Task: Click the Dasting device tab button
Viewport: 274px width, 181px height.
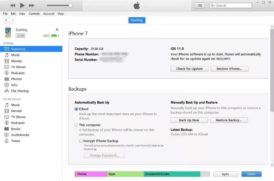Action: click(x=137, y=20)
